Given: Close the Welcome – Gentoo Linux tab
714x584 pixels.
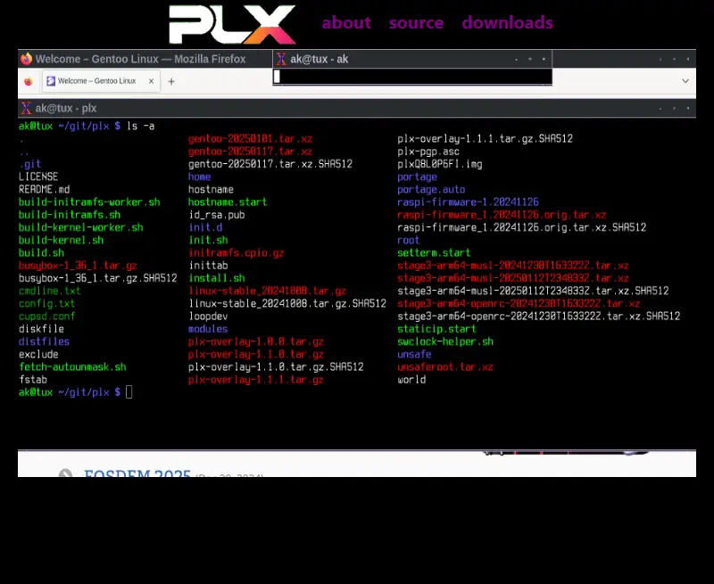Looking at the screenshot, I should [x=151, y=81].
